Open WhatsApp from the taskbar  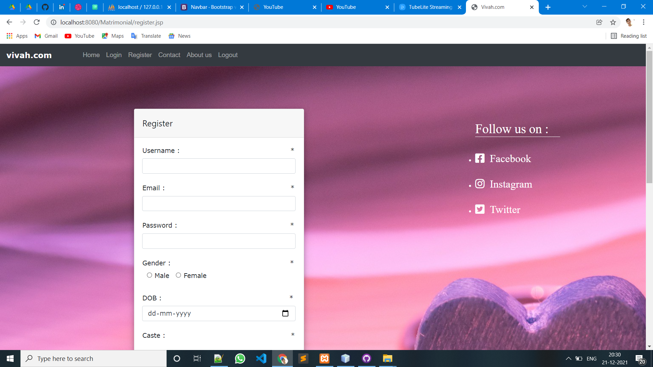(240, 359)
